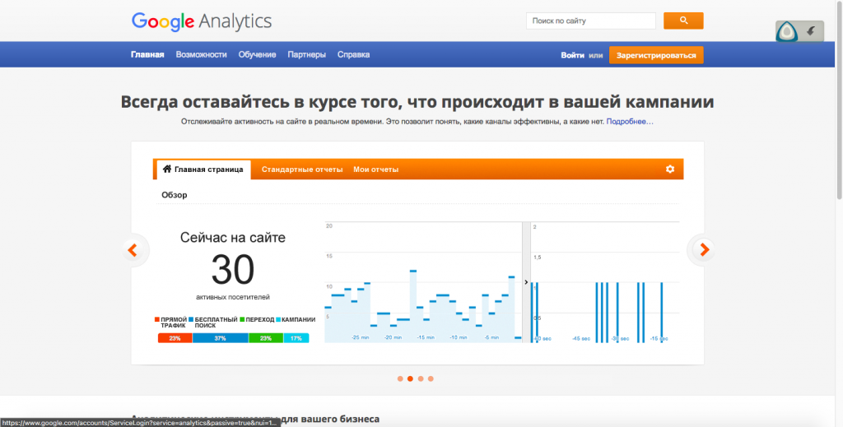
Task: Click the ПРЯМОЙ ТРАФИК legend label
Action: [x=174, y=323]
